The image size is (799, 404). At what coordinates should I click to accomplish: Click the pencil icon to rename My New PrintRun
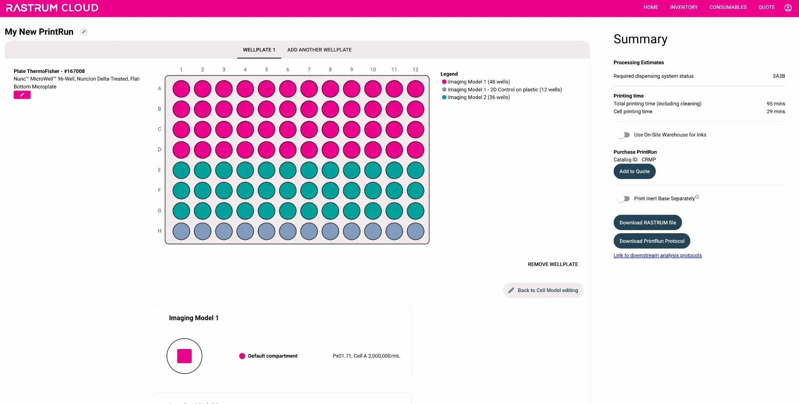click(83, 32)
